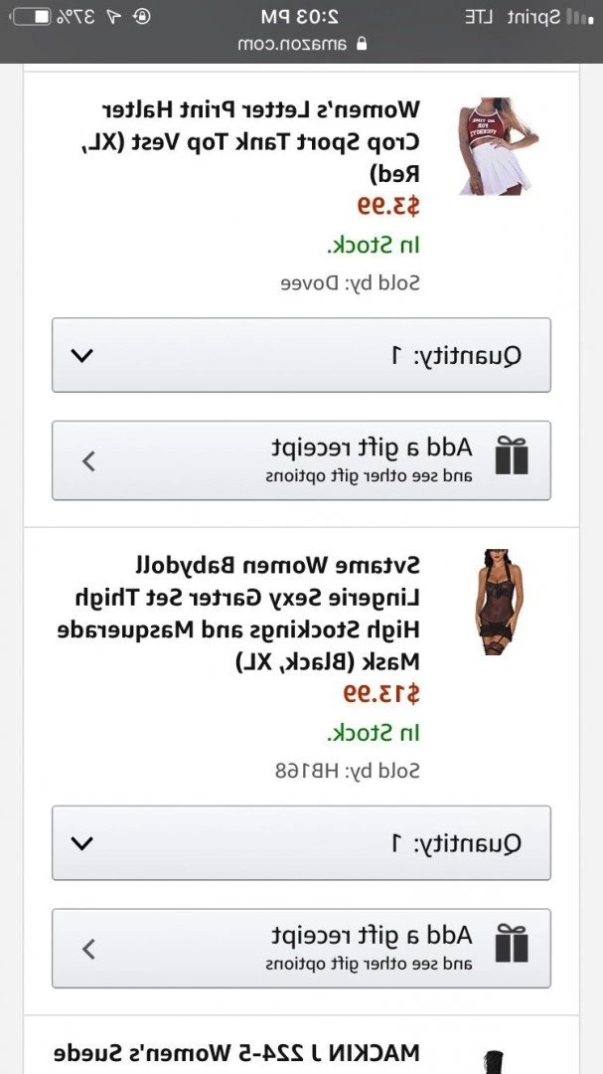Open the black babydoll lingerie product thumbnail
This screenshot has width=603, height=1074.
[x=499, y=602]
